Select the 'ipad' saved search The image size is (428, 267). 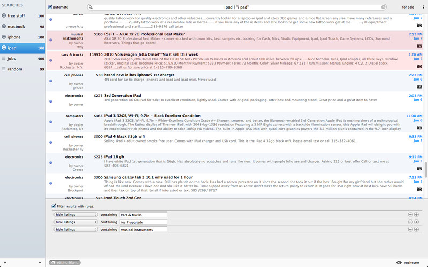[x=22, y=48]
